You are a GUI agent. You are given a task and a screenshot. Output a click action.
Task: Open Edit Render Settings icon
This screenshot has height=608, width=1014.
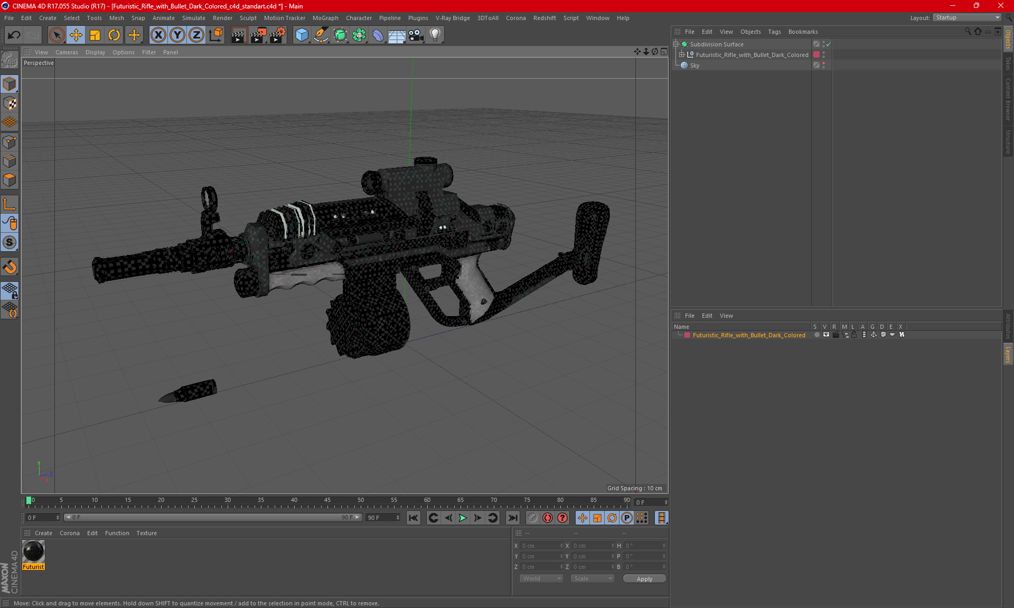pyautogui.click(x=278, y=35)
